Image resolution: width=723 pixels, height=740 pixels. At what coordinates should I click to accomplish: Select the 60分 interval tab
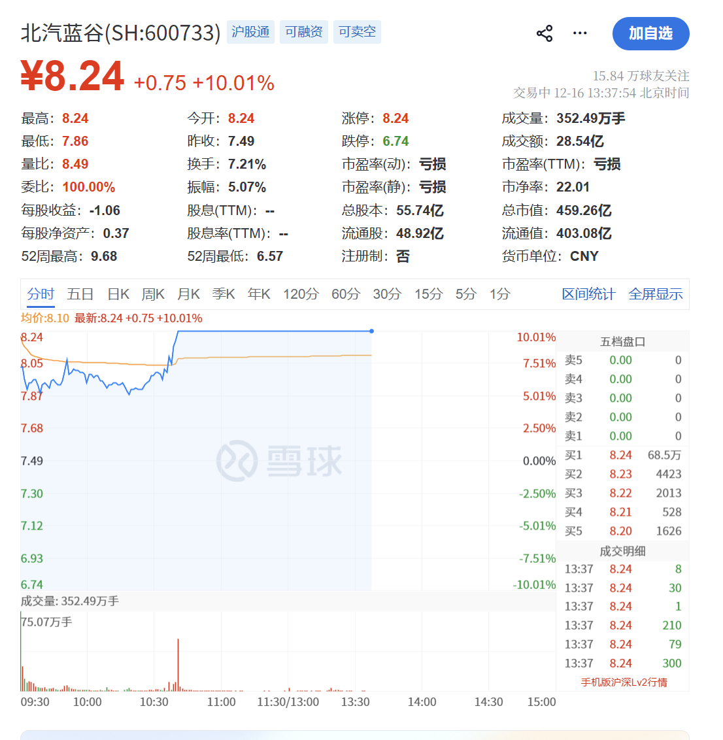[x=346, y=294]
